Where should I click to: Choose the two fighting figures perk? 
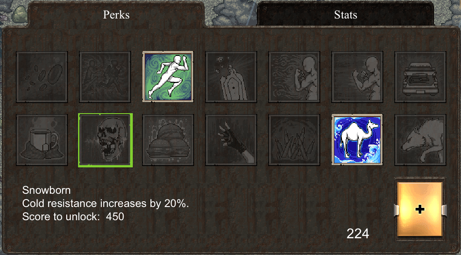tap(105, 77)
